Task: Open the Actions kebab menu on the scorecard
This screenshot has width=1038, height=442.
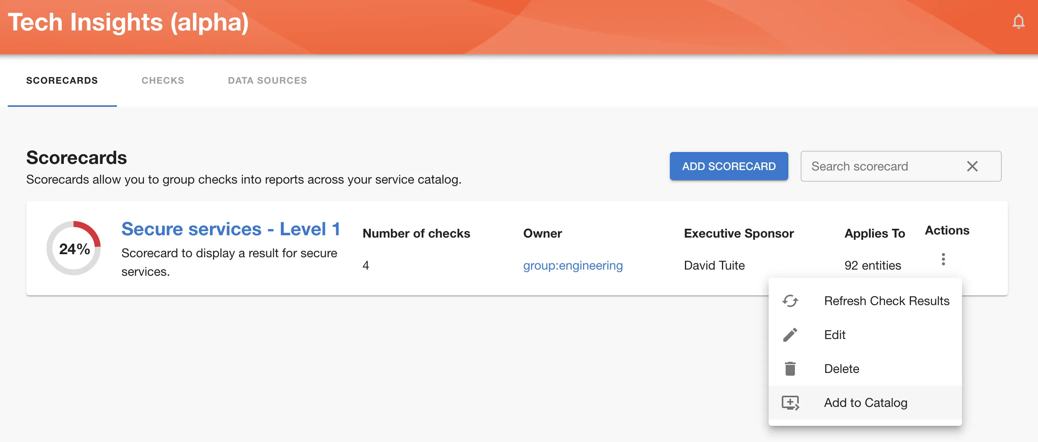Action: coord(943,259)
